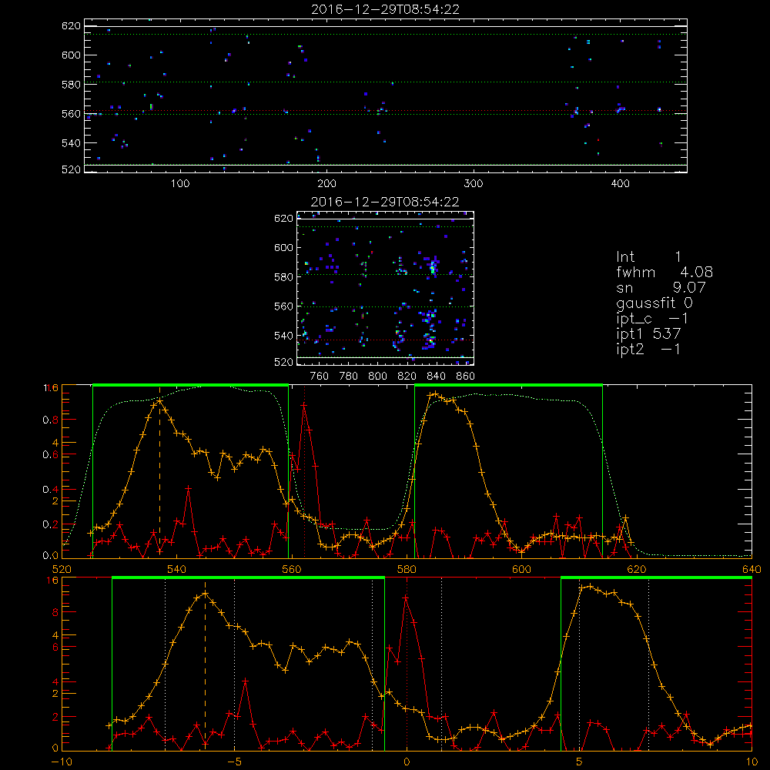Click the timestamp title above the middle plot
Image resolution: width=770 pixels, height=770 pixels.
coord(386,202)
